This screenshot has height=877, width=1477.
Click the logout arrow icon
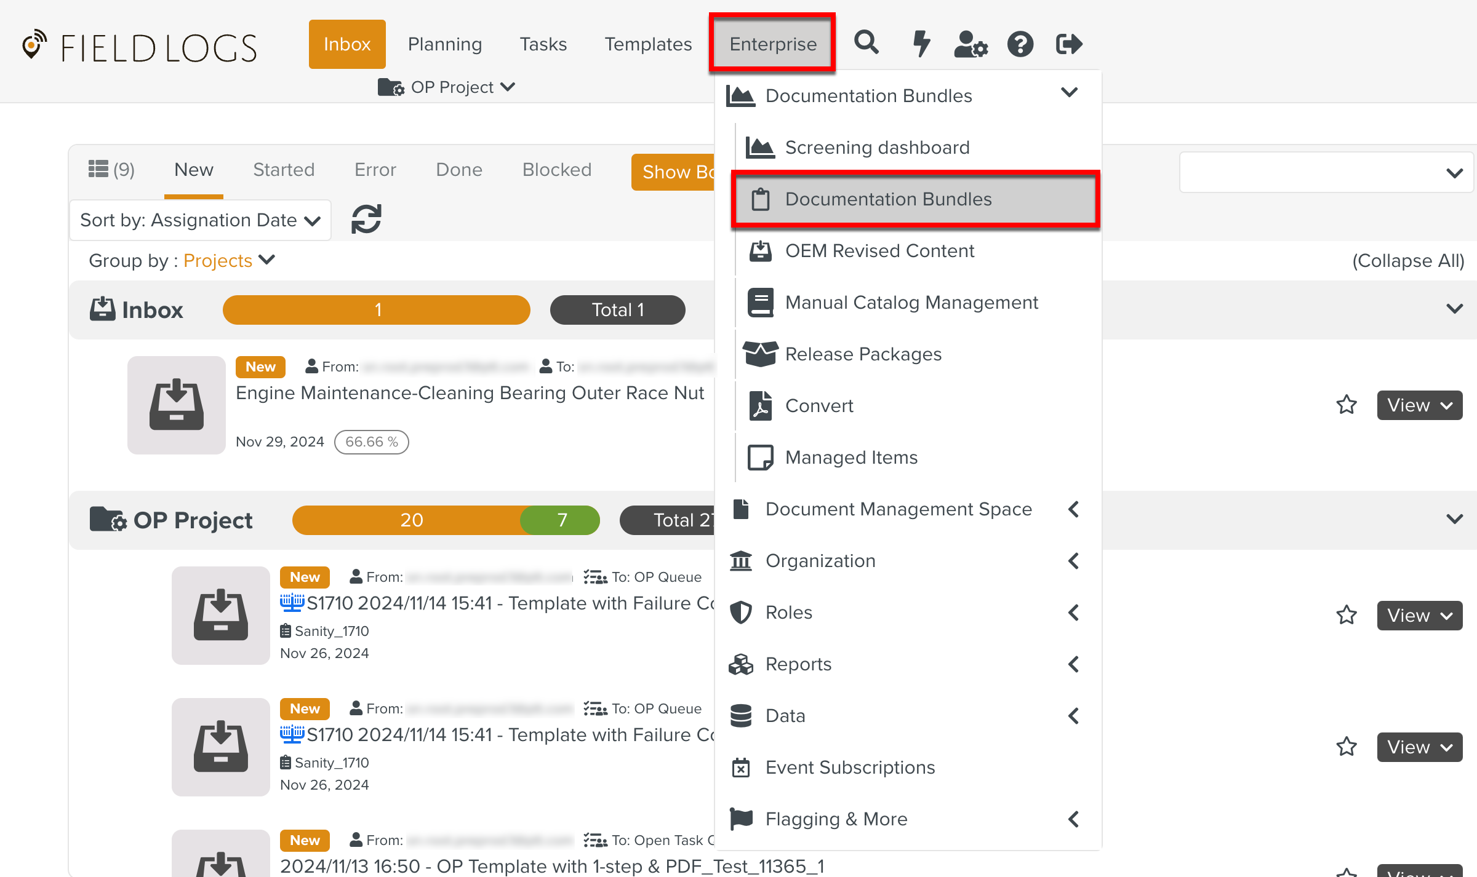(x=1068, y=44)
